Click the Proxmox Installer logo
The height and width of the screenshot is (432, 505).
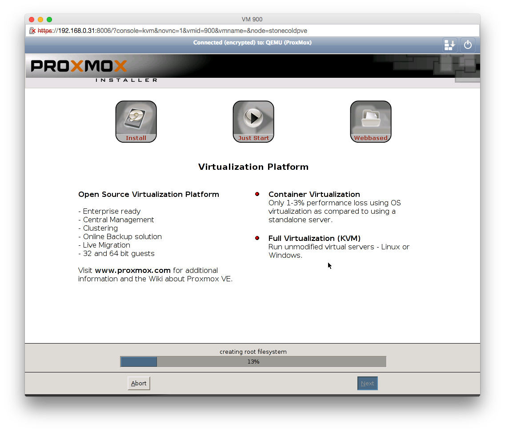pos(94,71)
